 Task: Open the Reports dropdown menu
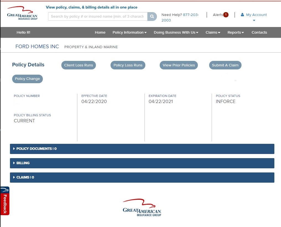[235, 33]
